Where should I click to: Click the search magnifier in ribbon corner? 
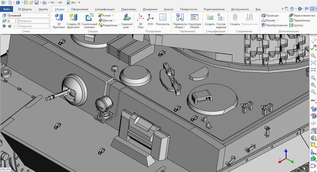tap(286, 9)
